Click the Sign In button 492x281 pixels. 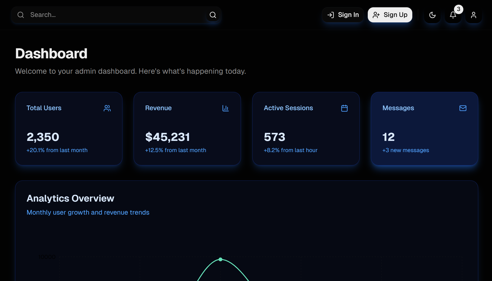click(x=343, y=15)
